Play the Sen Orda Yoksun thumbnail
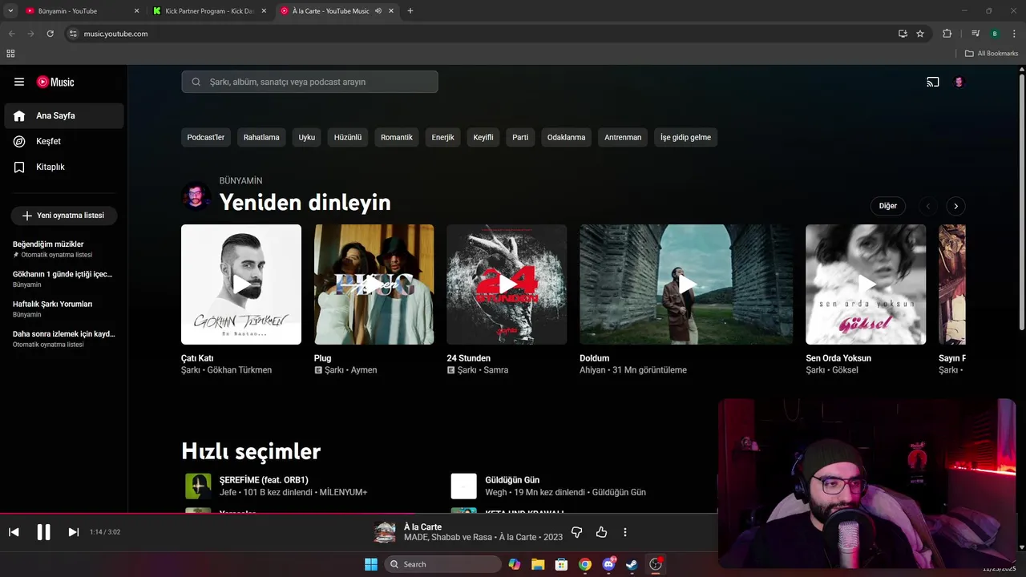Screen dimensions: 1026x577 (x=866, y=284)
